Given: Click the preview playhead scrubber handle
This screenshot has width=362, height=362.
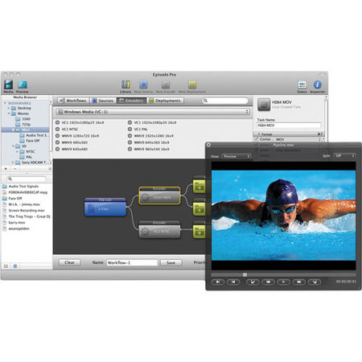Looking at the screenshot, I should point(245,274).
